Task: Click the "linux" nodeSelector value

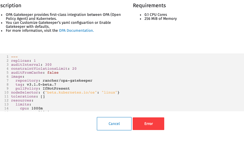Action: pyautogui.click(x=109, y=92)
